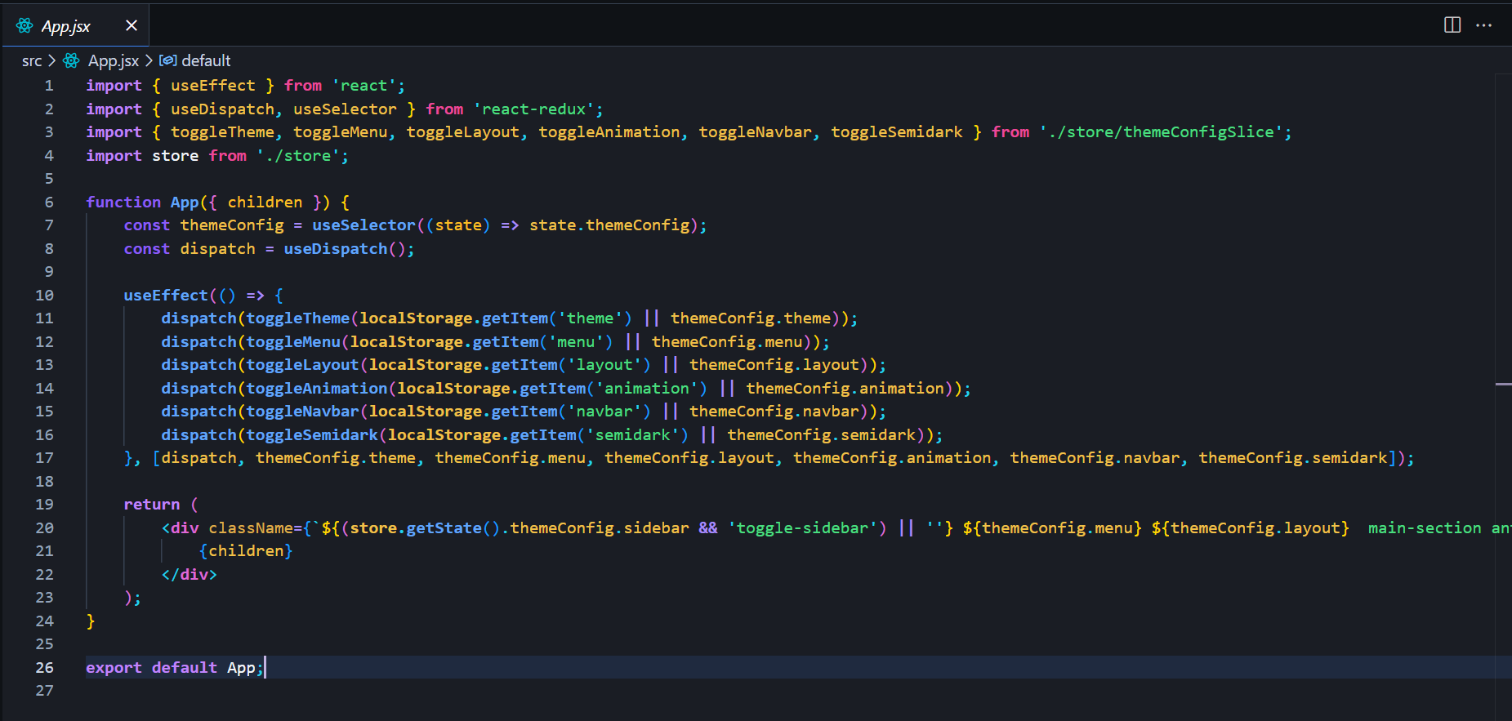The height and width of the screenshot is (721, 1512).
Task: Click line number 26 in the gutter
Action: coord(44,668)
